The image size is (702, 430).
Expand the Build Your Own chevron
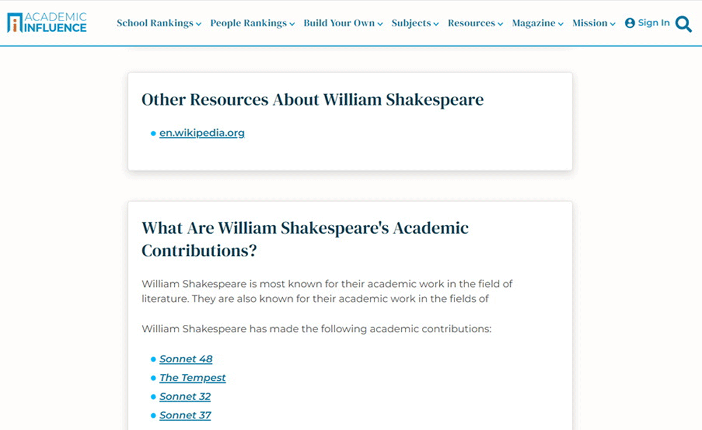coord(380,24)
